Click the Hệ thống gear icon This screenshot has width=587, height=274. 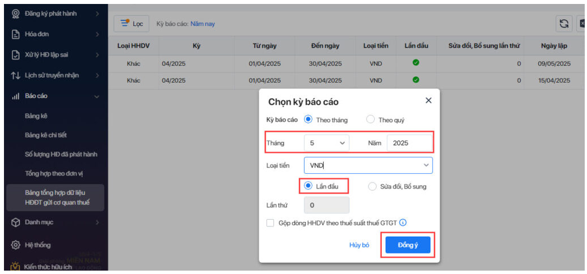pyautogui.click(x=16, y=245)
